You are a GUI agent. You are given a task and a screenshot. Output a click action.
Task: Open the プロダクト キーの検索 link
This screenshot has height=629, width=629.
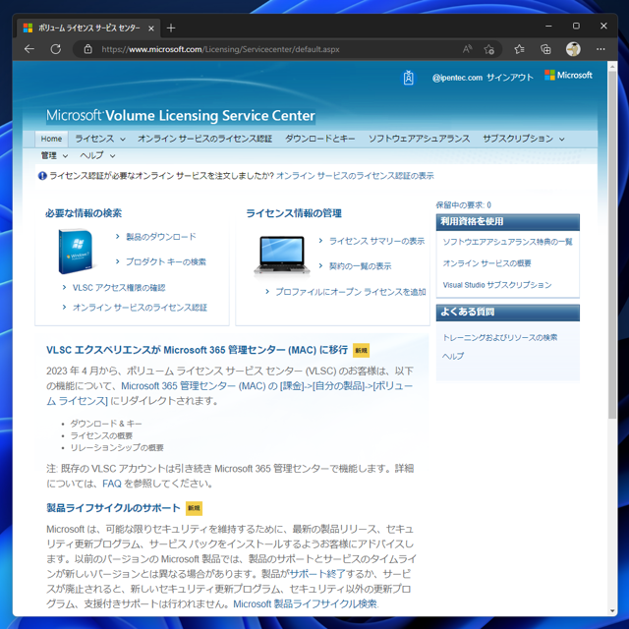[166, 262]
